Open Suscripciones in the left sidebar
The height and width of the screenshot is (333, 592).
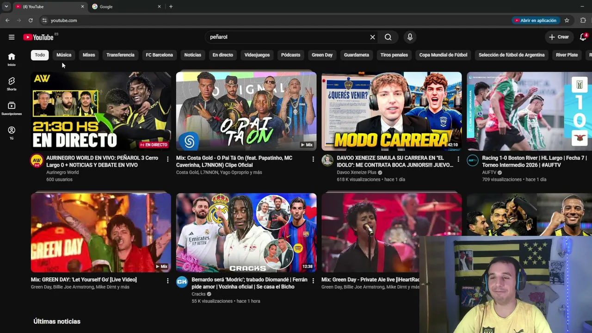pos(12,109)
